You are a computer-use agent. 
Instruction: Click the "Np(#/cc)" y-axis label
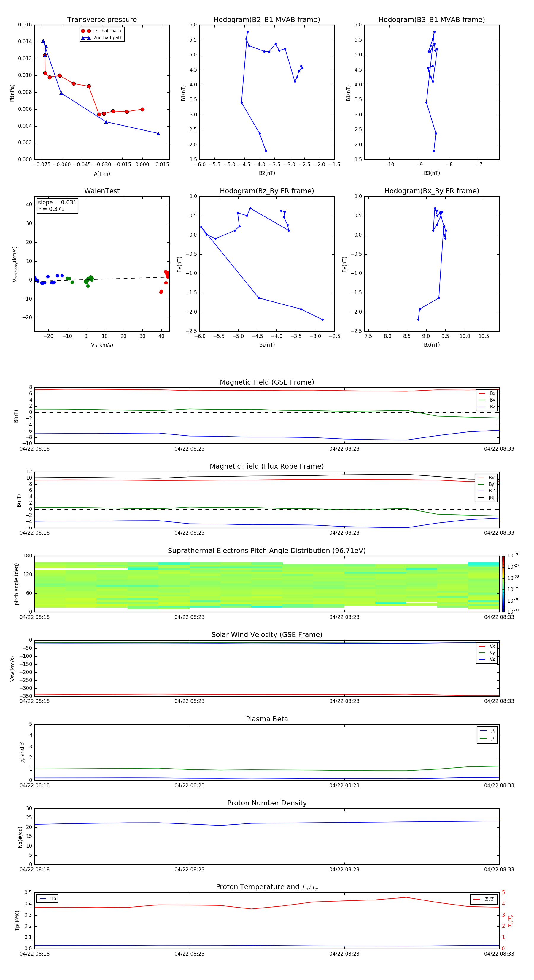20,837
